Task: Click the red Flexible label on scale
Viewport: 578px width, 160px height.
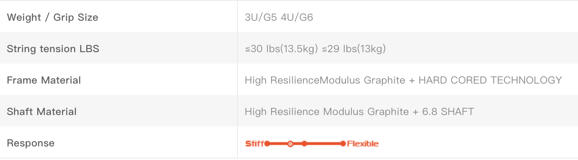Action: pos(363,144)
